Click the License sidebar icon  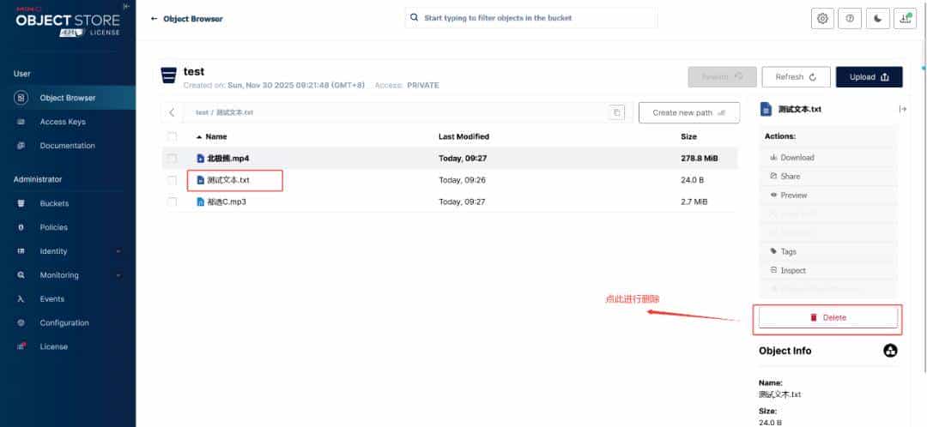[x=21, y=346]
